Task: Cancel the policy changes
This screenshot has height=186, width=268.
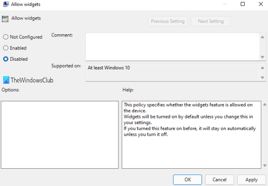Action: click(x=220, y=179)
